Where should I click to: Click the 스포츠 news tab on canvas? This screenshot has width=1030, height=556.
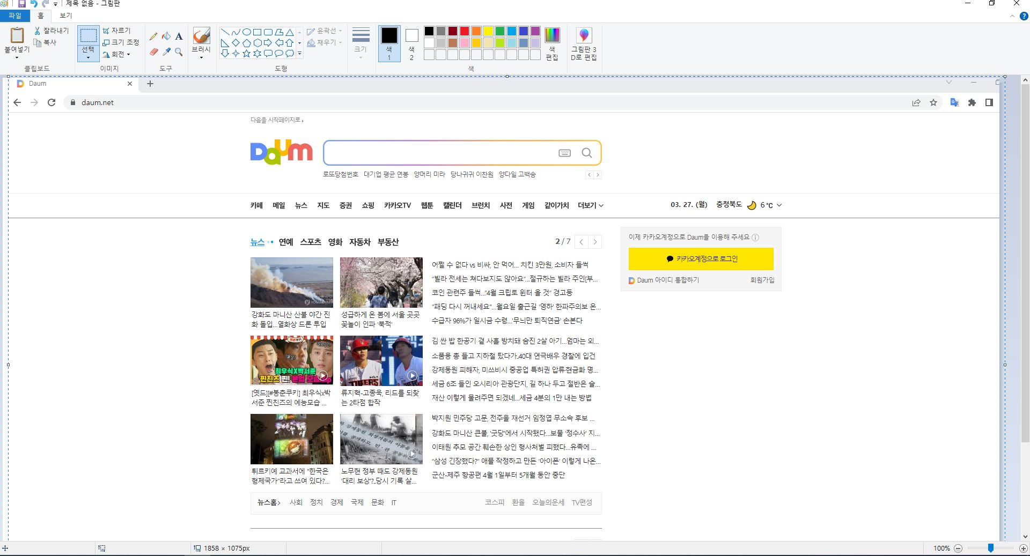tap(311, 242)
